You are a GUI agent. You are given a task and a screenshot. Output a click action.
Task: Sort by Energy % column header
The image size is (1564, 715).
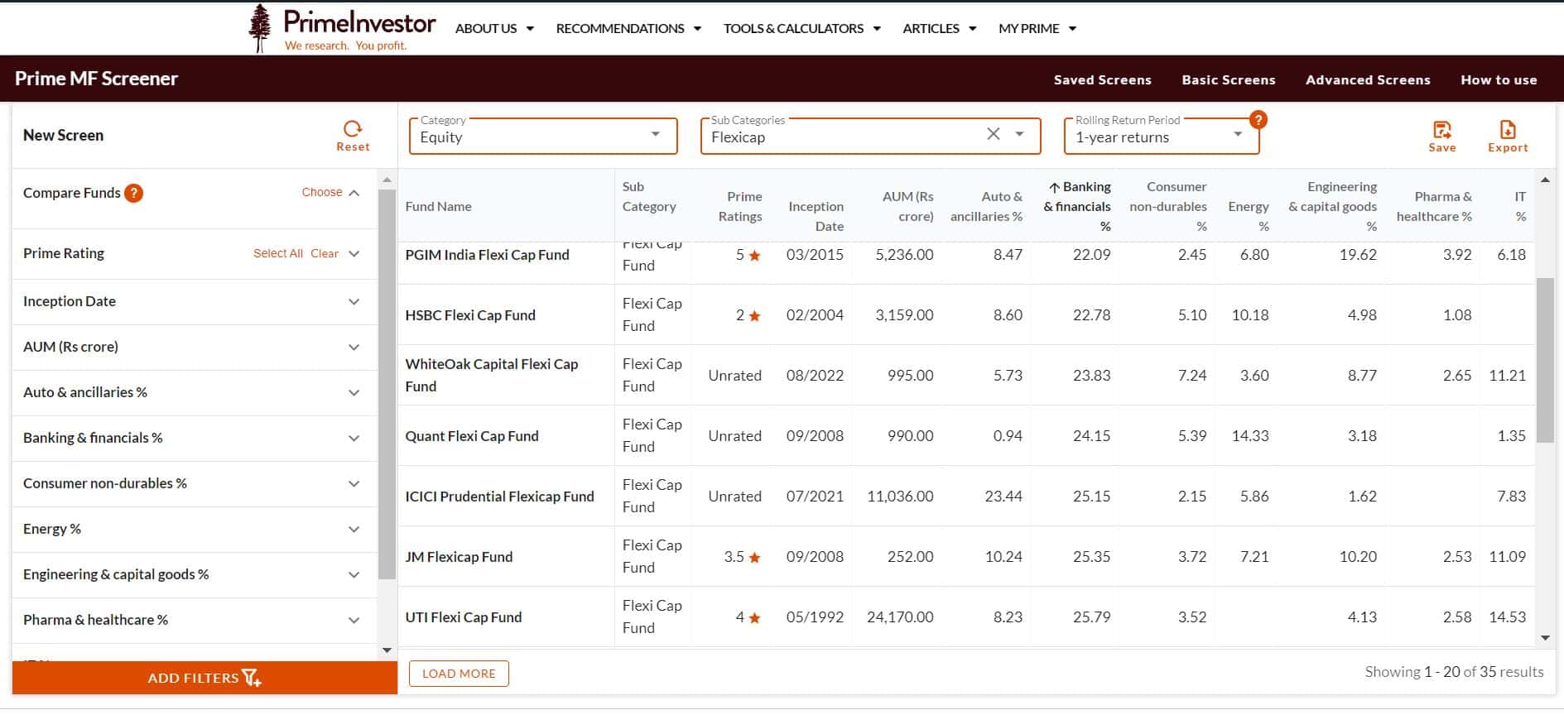click(1249, 216)
